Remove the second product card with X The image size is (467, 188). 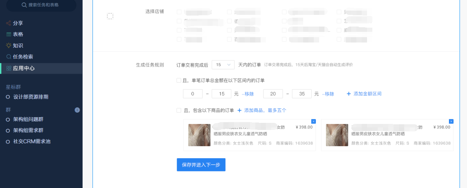point(451,121)
